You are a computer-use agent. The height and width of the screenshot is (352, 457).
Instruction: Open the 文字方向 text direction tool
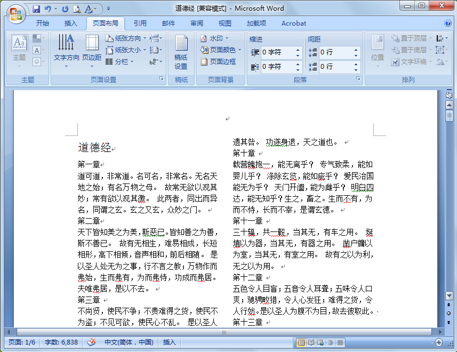pyautogui.click(x=67, y=49)
